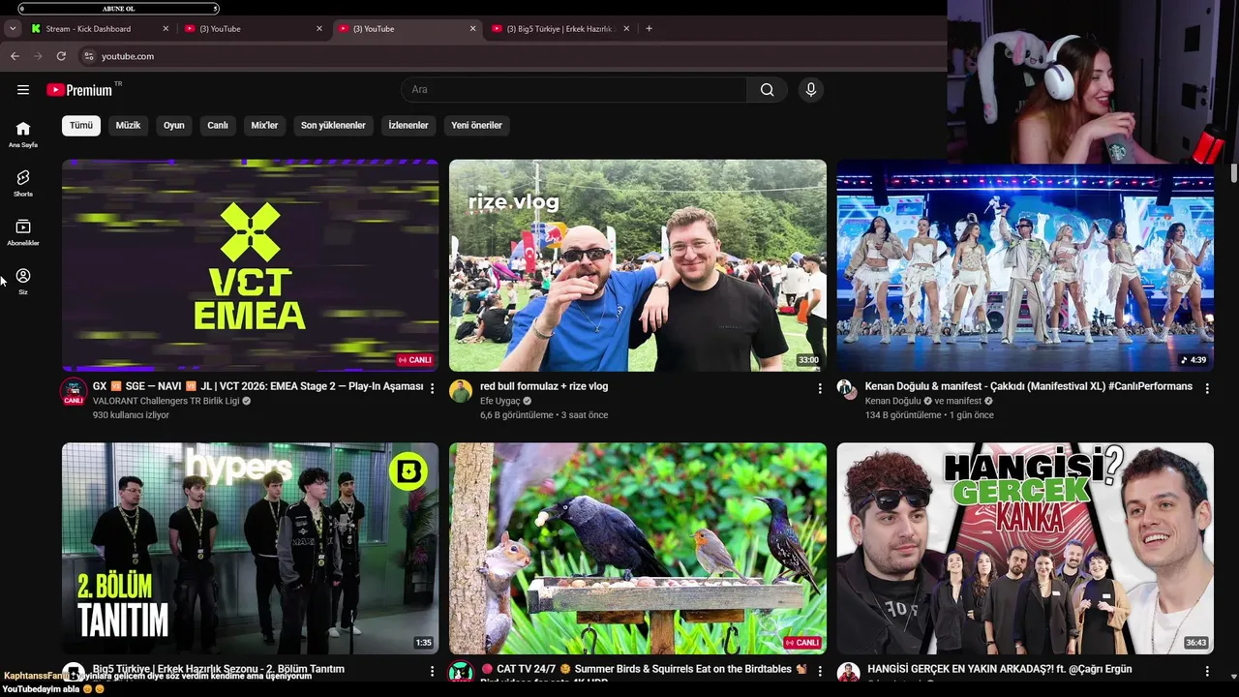Click '930 kullanıcı izliyor' viewer count

[x=131, y=415]
